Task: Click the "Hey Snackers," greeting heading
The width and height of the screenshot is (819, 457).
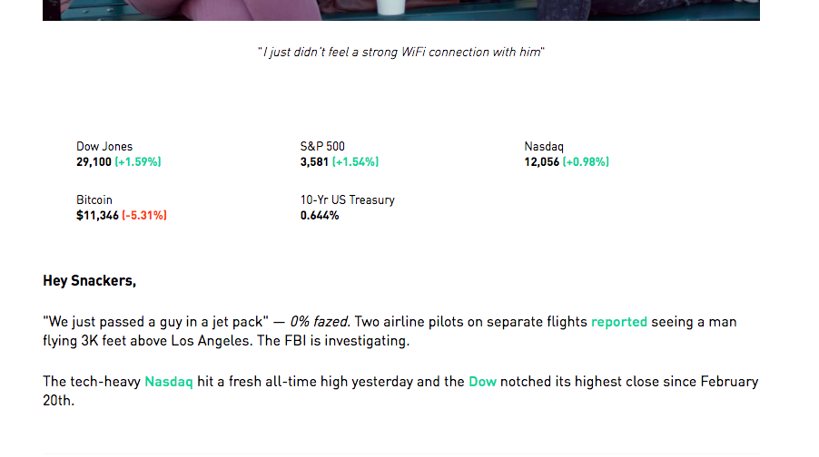Action: point(89,281)
